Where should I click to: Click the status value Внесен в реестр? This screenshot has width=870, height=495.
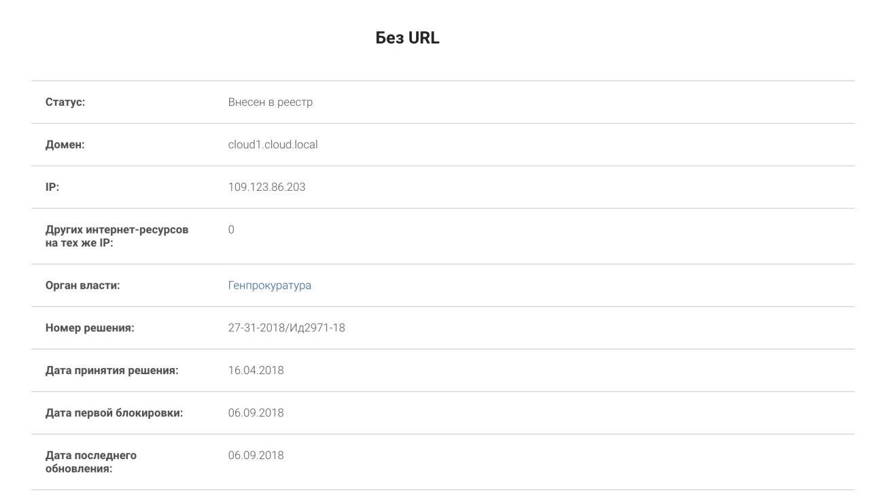[270, 103]
